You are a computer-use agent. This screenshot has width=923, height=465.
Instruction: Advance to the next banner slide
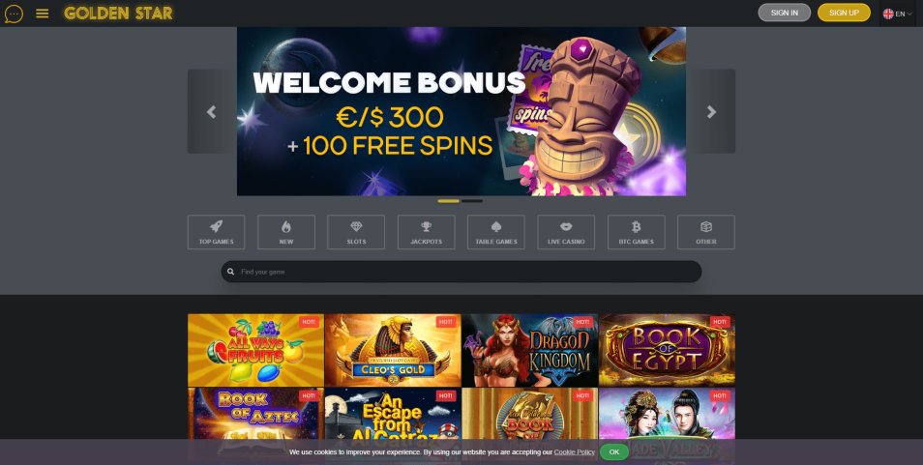[x=711, y=112]
